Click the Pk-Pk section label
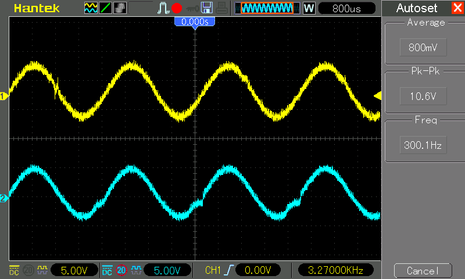The width and height of the screenshot is (465, 279). (x=425, y=71)
